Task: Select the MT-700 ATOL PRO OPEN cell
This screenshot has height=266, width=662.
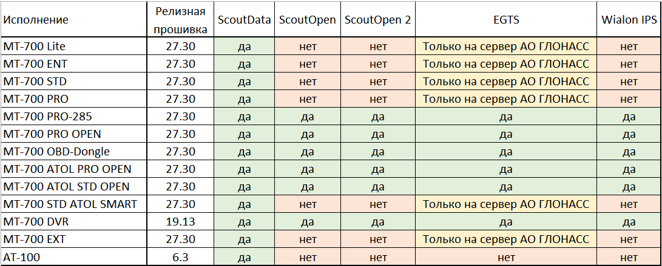Action: click(x=67, y=169)
